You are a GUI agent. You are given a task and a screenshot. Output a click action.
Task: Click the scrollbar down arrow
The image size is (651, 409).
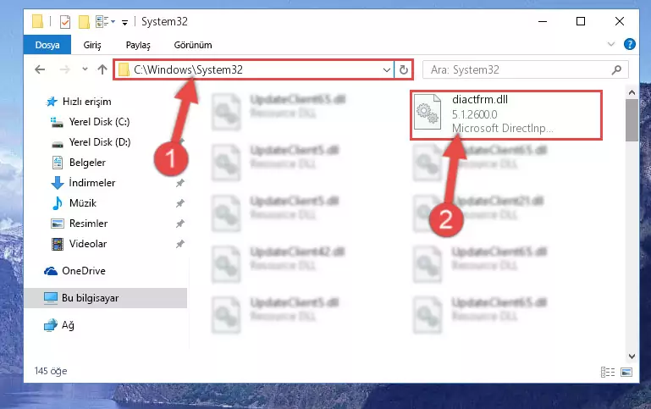632,356
